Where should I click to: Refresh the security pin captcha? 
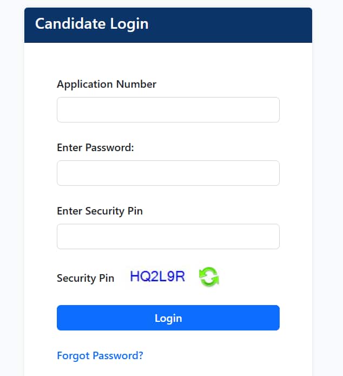click(x=208, y=277)
